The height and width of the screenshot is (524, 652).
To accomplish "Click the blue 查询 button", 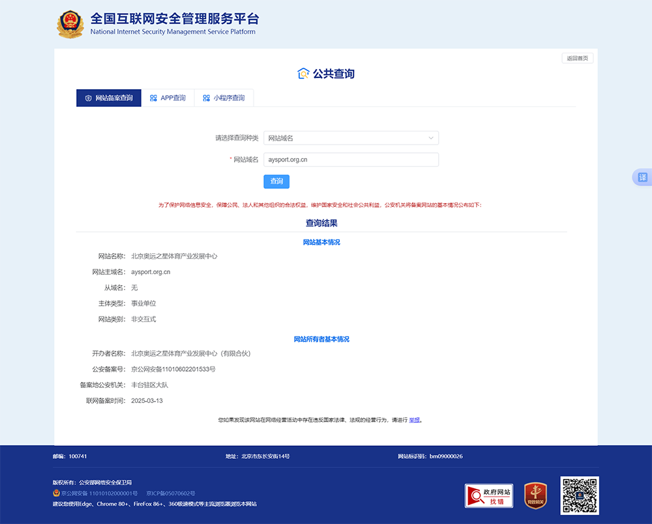I will pyautogui.click(x=276, y=182).
